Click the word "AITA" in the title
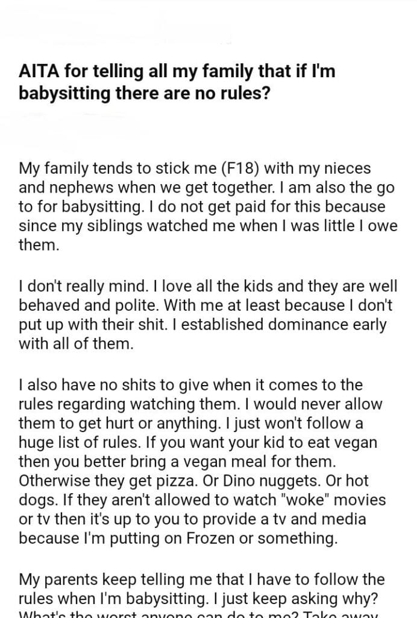417x618 pixels. click(x=37, y=73)
